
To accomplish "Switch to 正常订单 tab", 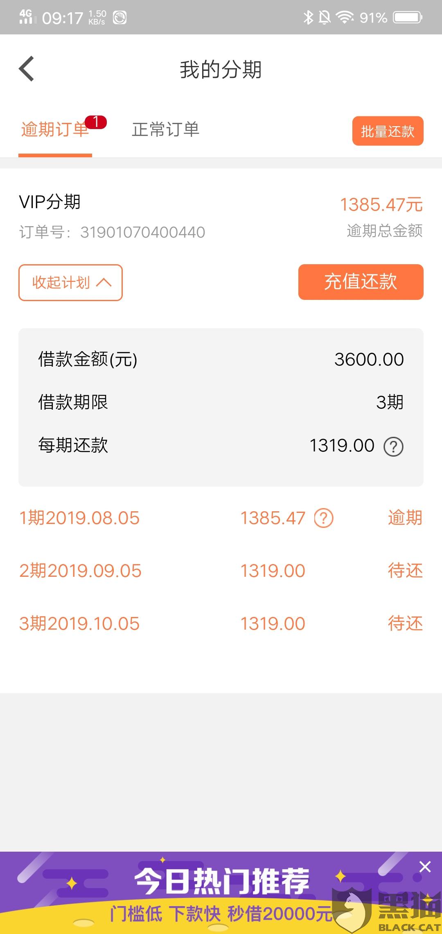I will point(165,129).
